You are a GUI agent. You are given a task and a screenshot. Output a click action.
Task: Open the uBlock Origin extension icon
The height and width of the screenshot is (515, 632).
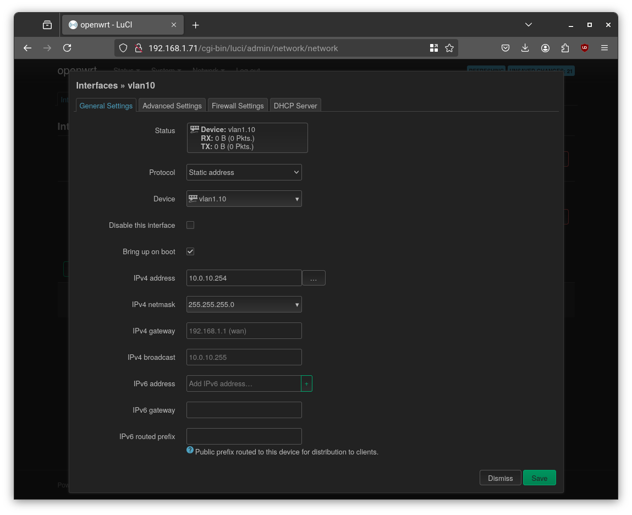click(x=584, y=48)
